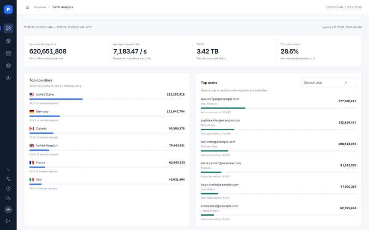369x230 pixels.
Task: Click the green activity pulse icon
Action: coord(8,170)
